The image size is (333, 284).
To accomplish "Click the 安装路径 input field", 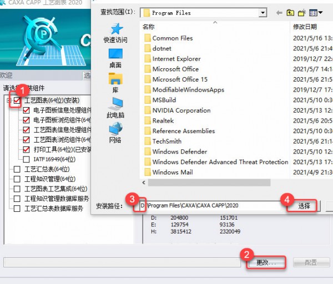I will (x=210, y=205).
